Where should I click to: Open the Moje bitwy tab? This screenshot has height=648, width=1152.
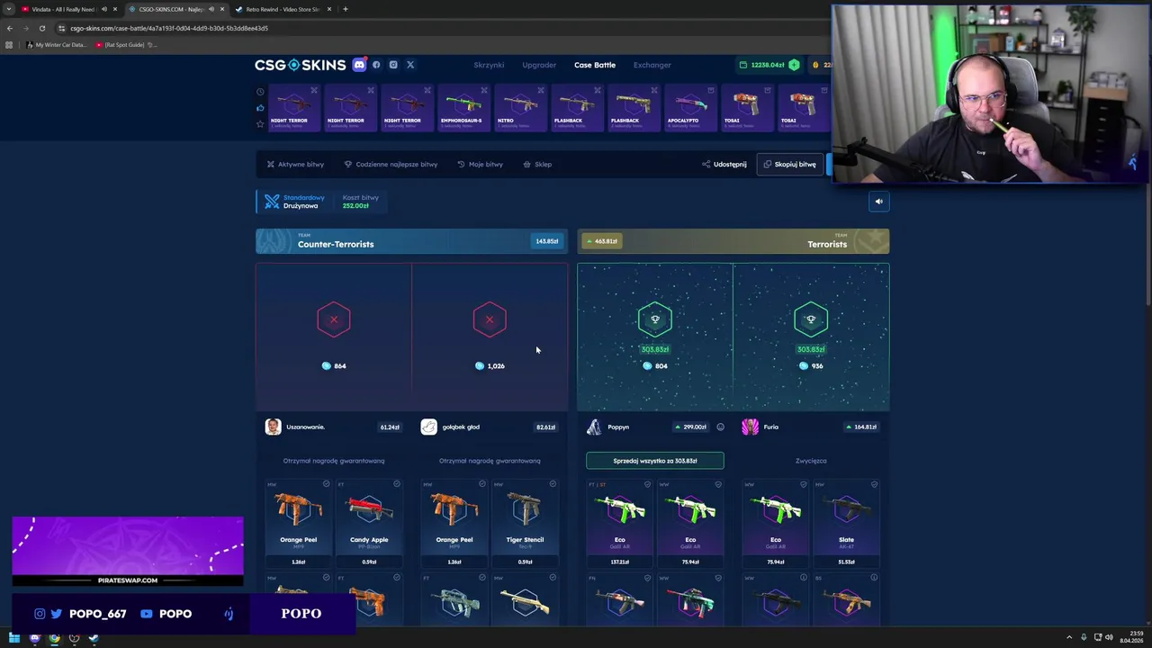(x=480, y=165)
